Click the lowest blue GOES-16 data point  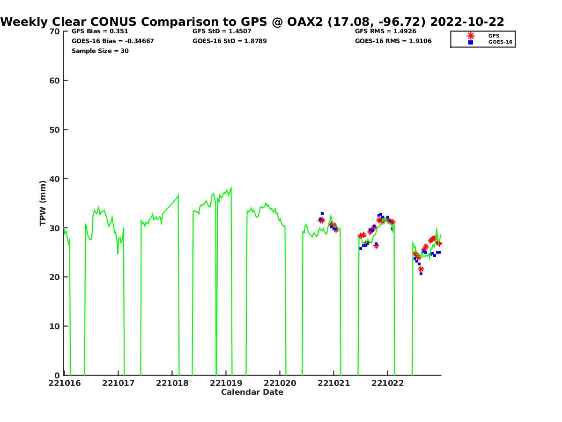421,274
